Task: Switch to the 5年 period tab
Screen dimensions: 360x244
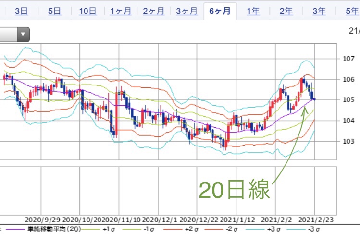Action: pyautogui.click(x=351, y=12)
